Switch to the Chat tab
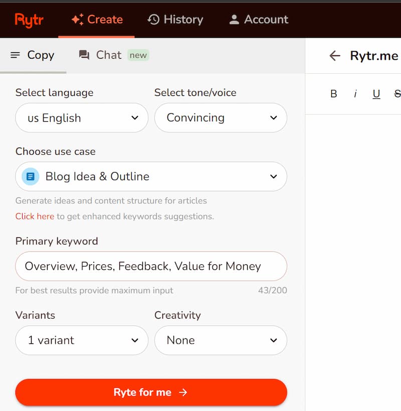This screenshot has height=411, width=401. 114,55
